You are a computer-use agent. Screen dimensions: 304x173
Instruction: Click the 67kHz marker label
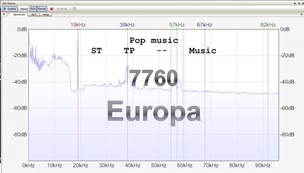click(205, 25)
